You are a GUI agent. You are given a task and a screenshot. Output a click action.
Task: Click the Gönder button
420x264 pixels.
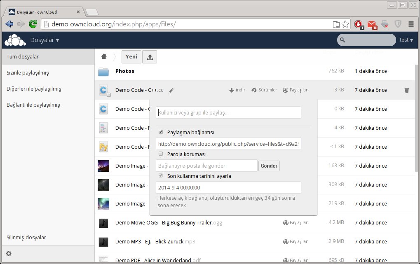269,166
